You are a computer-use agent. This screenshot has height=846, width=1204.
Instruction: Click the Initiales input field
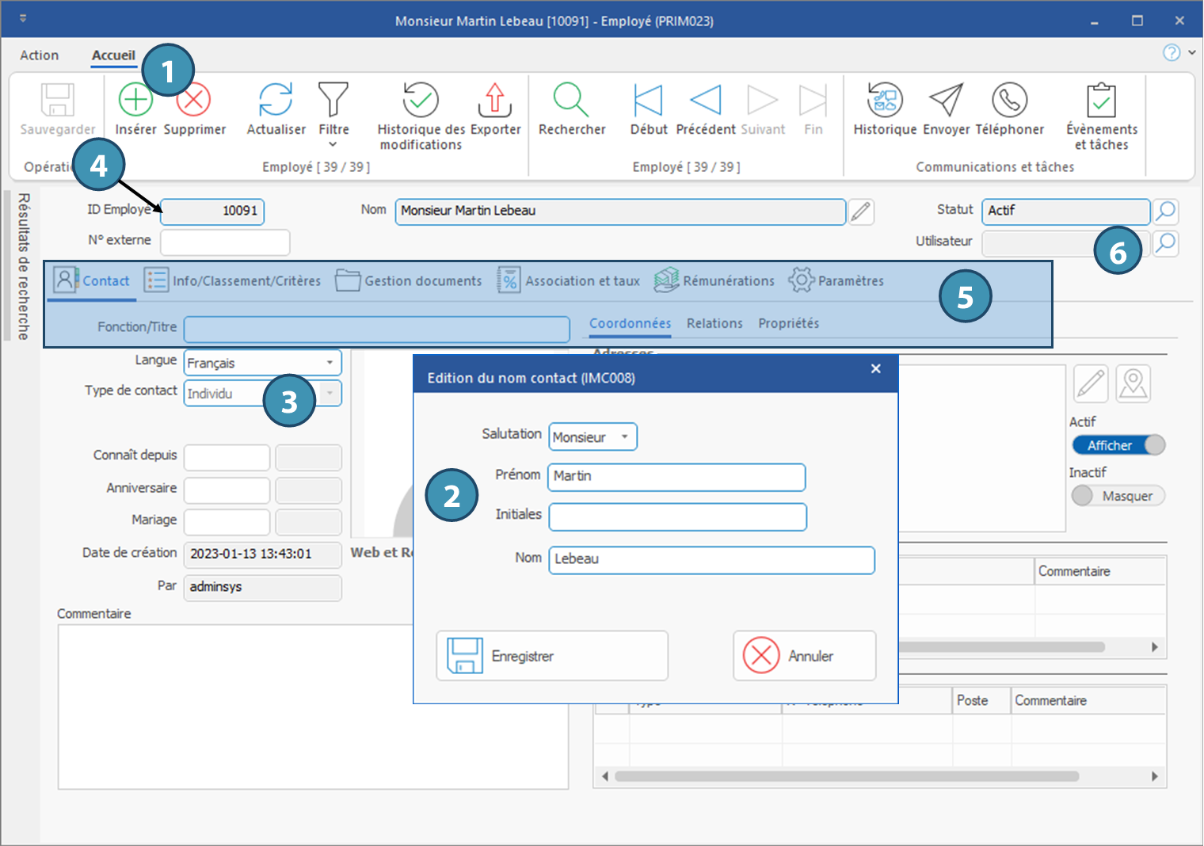point(677,517)
